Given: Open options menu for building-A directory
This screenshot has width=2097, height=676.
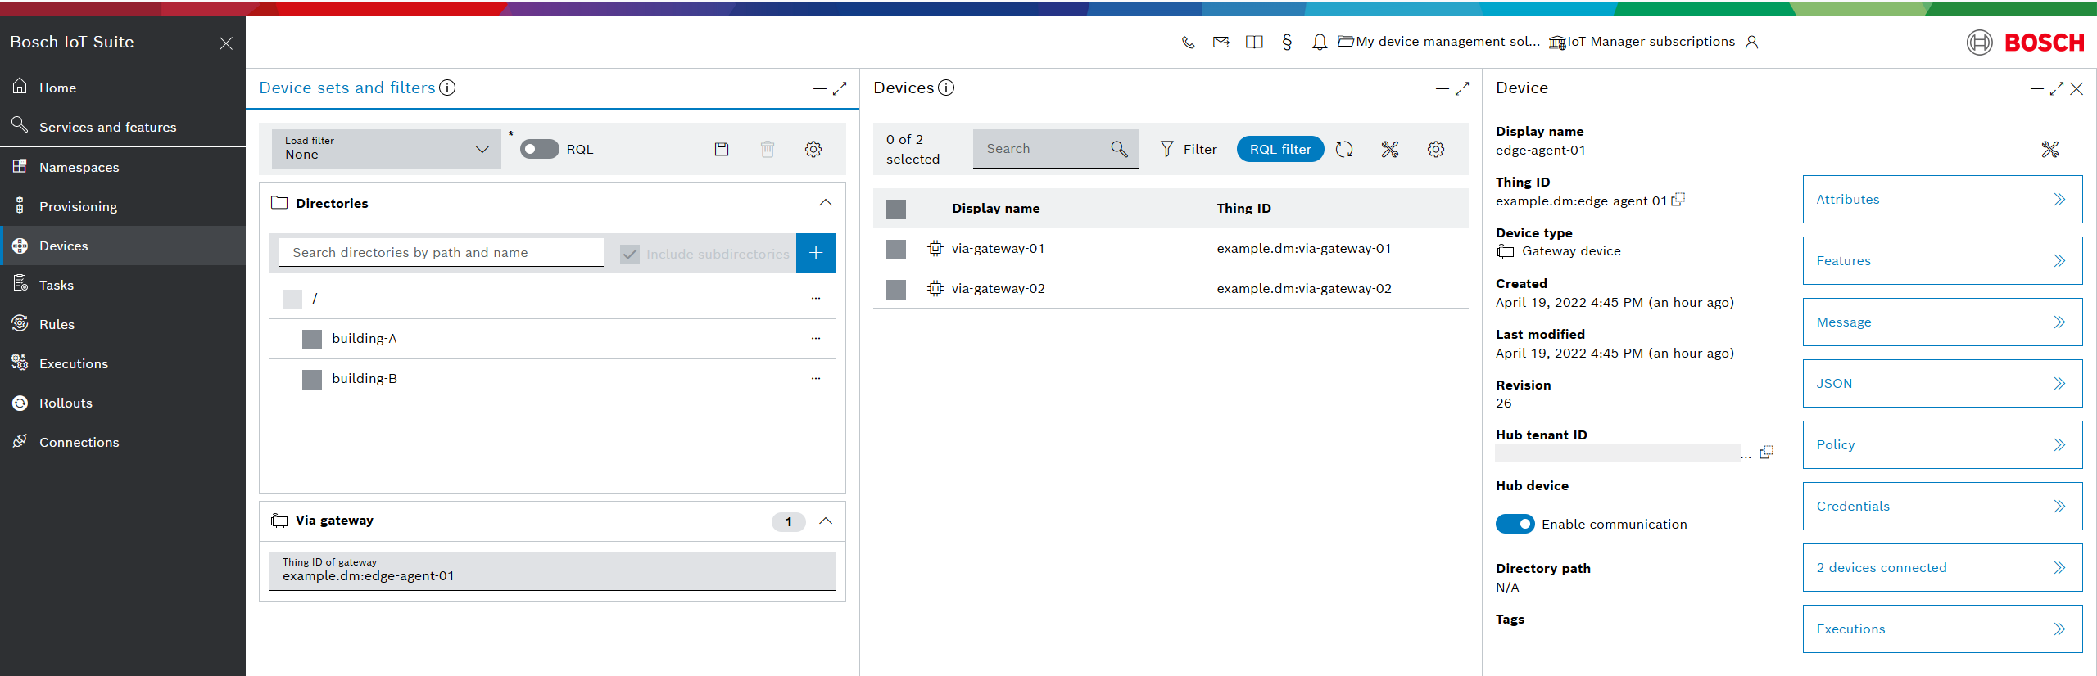Looking at the screenshot, I should pos(816,338).
